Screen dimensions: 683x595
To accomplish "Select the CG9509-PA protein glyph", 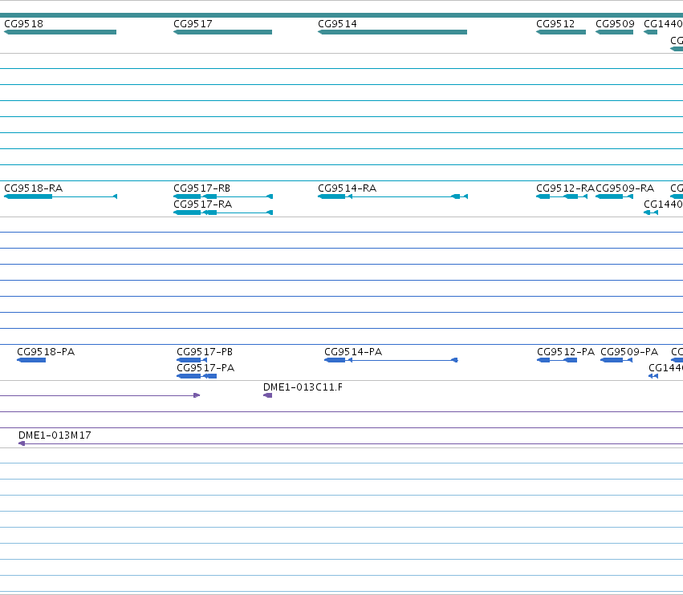I will [x=616, y=360].
